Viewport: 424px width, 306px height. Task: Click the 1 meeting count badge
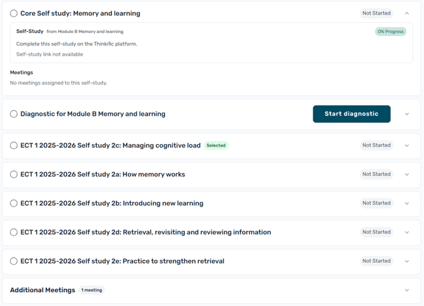coord(92,290)
